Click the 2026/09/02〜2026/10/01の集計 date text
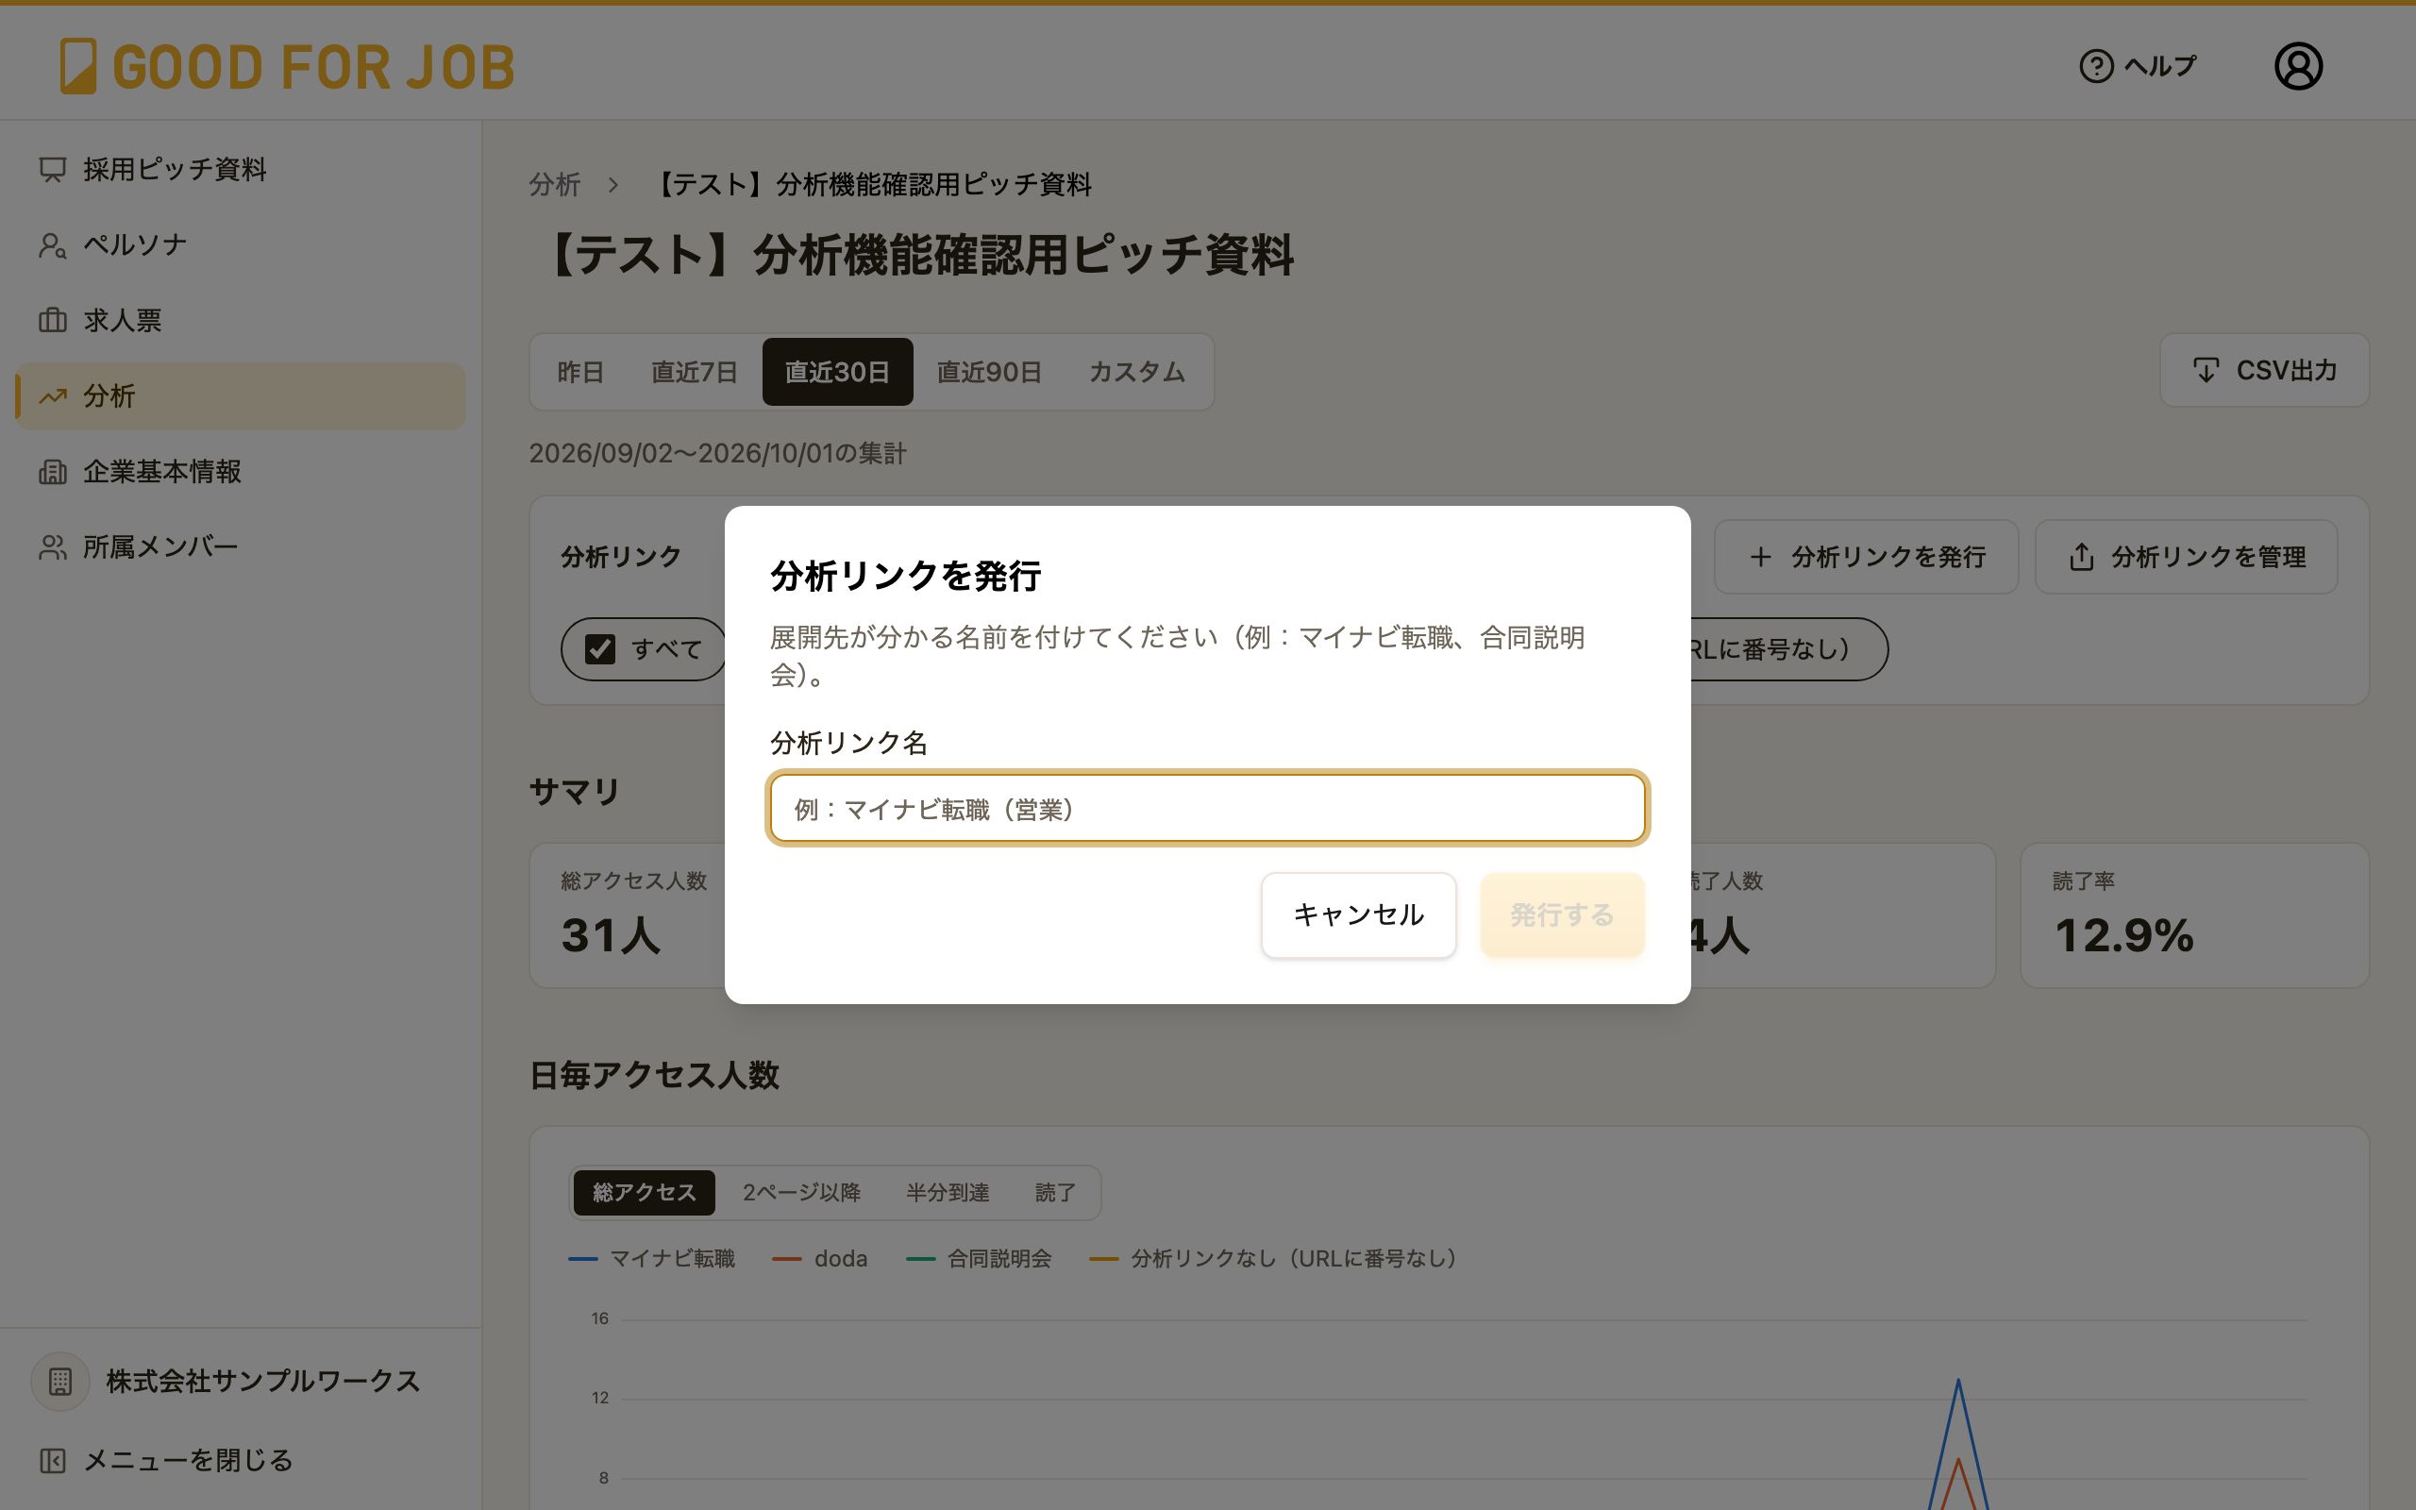This screenshot has width=2416, height=1510. pyautogui.click(x=717, y=453)
